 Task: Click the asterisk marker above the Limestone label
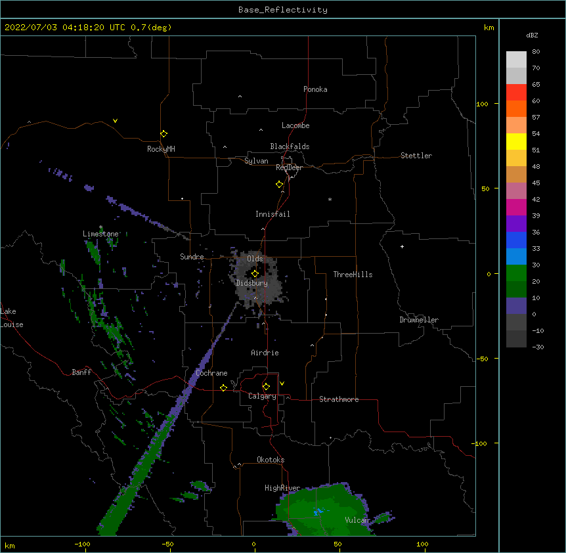(x=100, y=227)
